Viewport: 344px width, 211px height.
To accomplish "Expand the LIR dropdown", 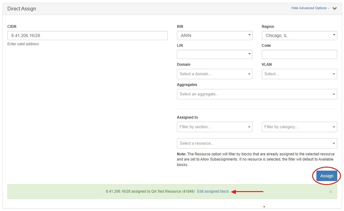I will pos(215,54).
